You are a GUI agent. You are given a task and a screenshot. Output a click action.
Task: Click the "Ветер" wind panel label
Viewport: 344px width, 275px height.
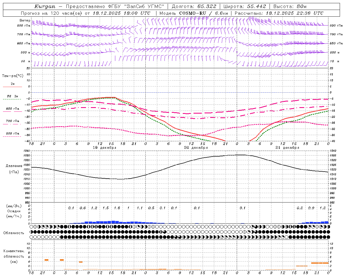coord(25,20)
